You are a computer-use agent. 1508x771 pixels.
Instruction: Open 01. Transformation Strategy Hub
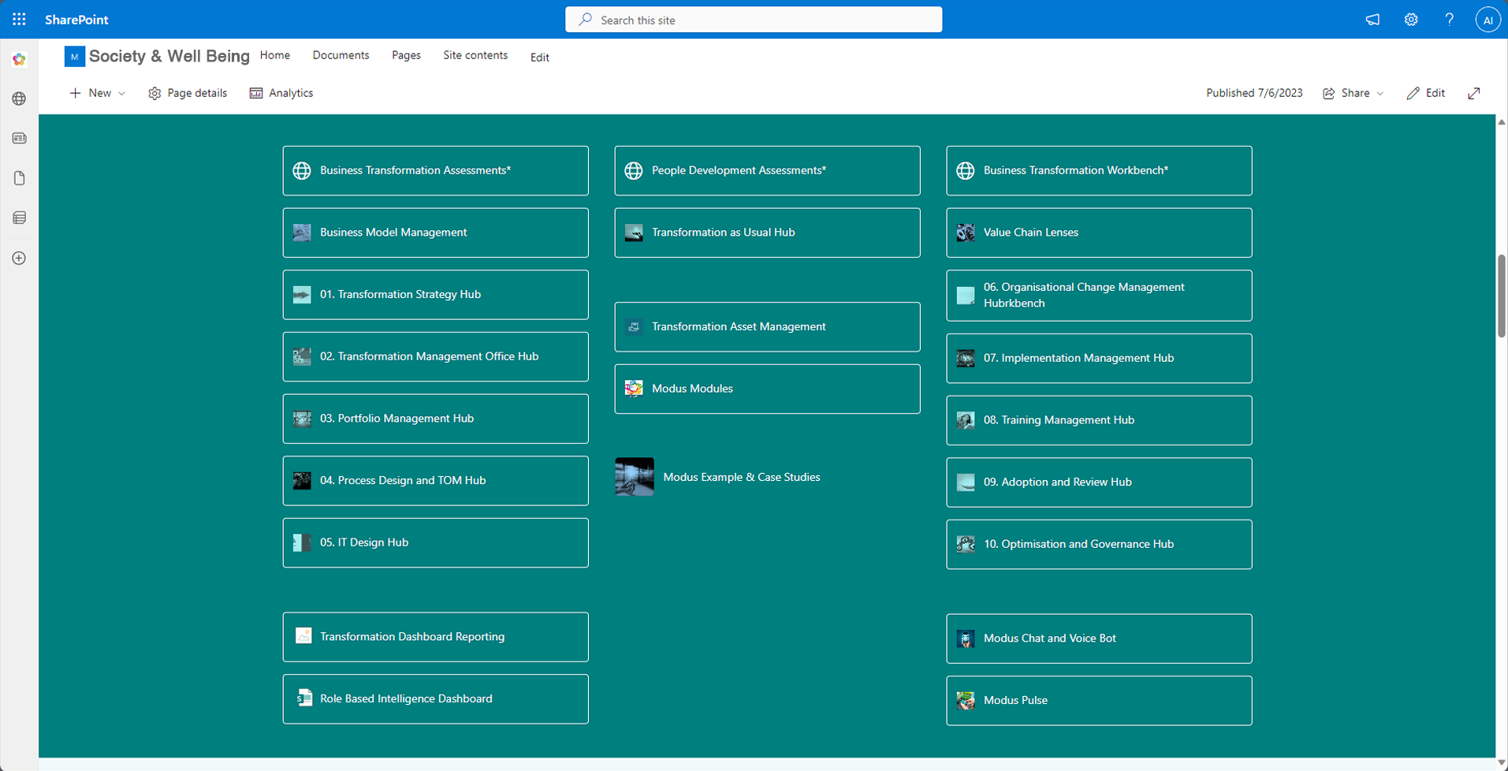pos(436,295)
